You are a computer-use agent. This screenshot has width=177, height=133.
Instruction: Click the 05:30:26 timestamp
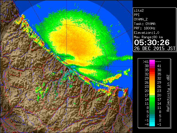(x=152, y=42)
